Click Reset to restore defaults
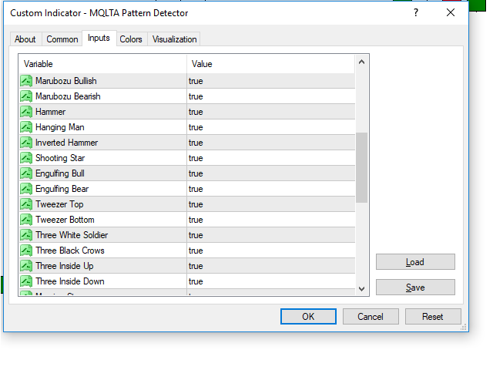 [433, 316]
